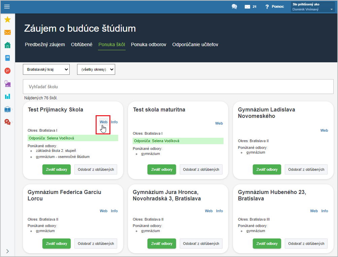Click 'základná škola 2. stupeň' list item
Screen dimensions: 338x257
pos(56,151)
